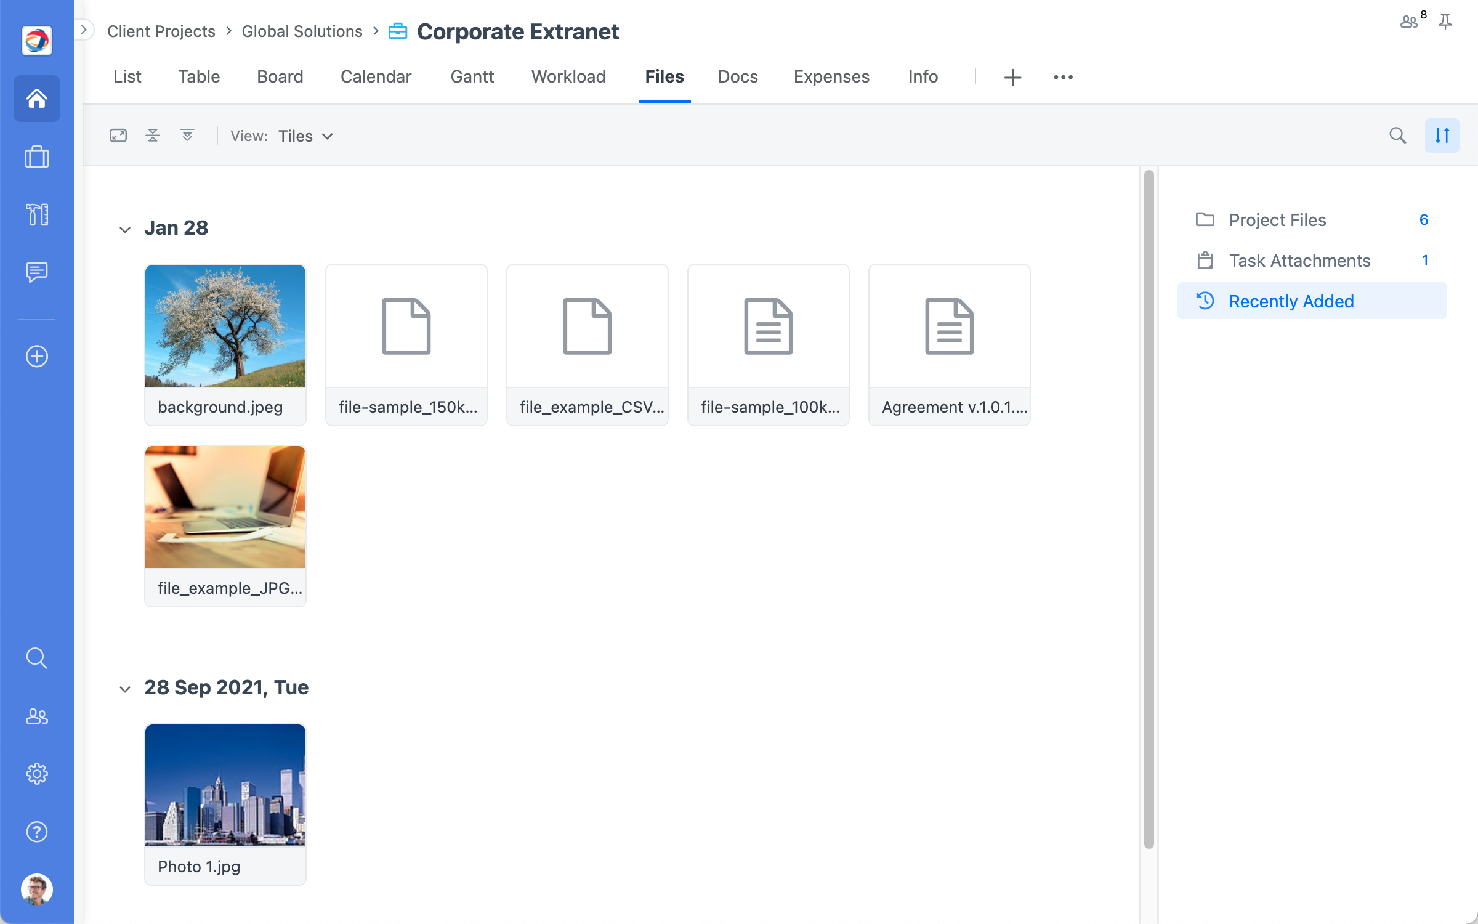Open the View Tiles dropdown

coord(305,136)
